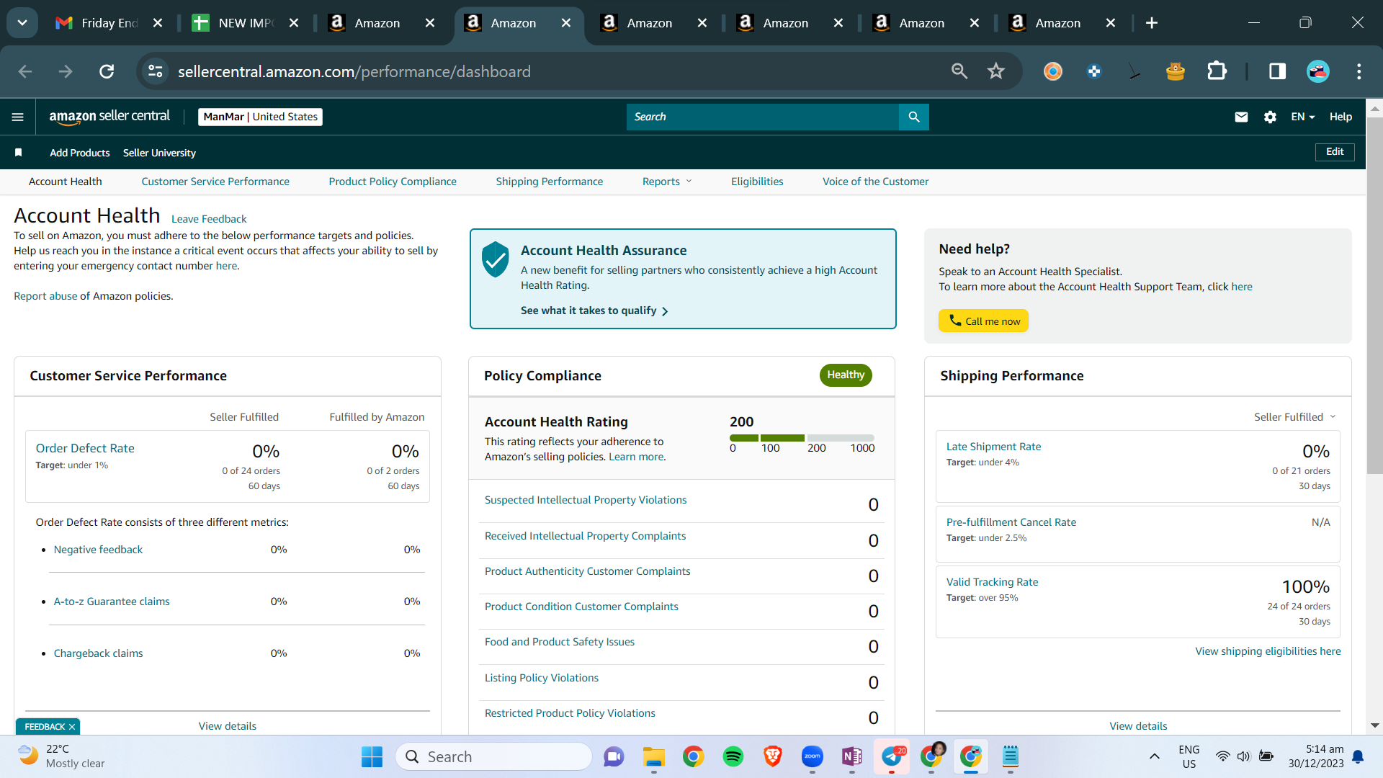1383x778 pixels.
Task: Open Voice of the Customer tab
Action: click(x=876, y=182)
